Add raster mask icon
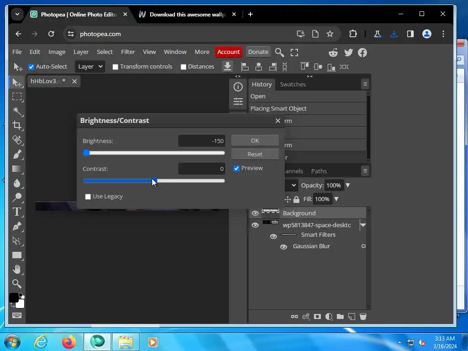Viewport: 468px width, 351px height. 317,316
